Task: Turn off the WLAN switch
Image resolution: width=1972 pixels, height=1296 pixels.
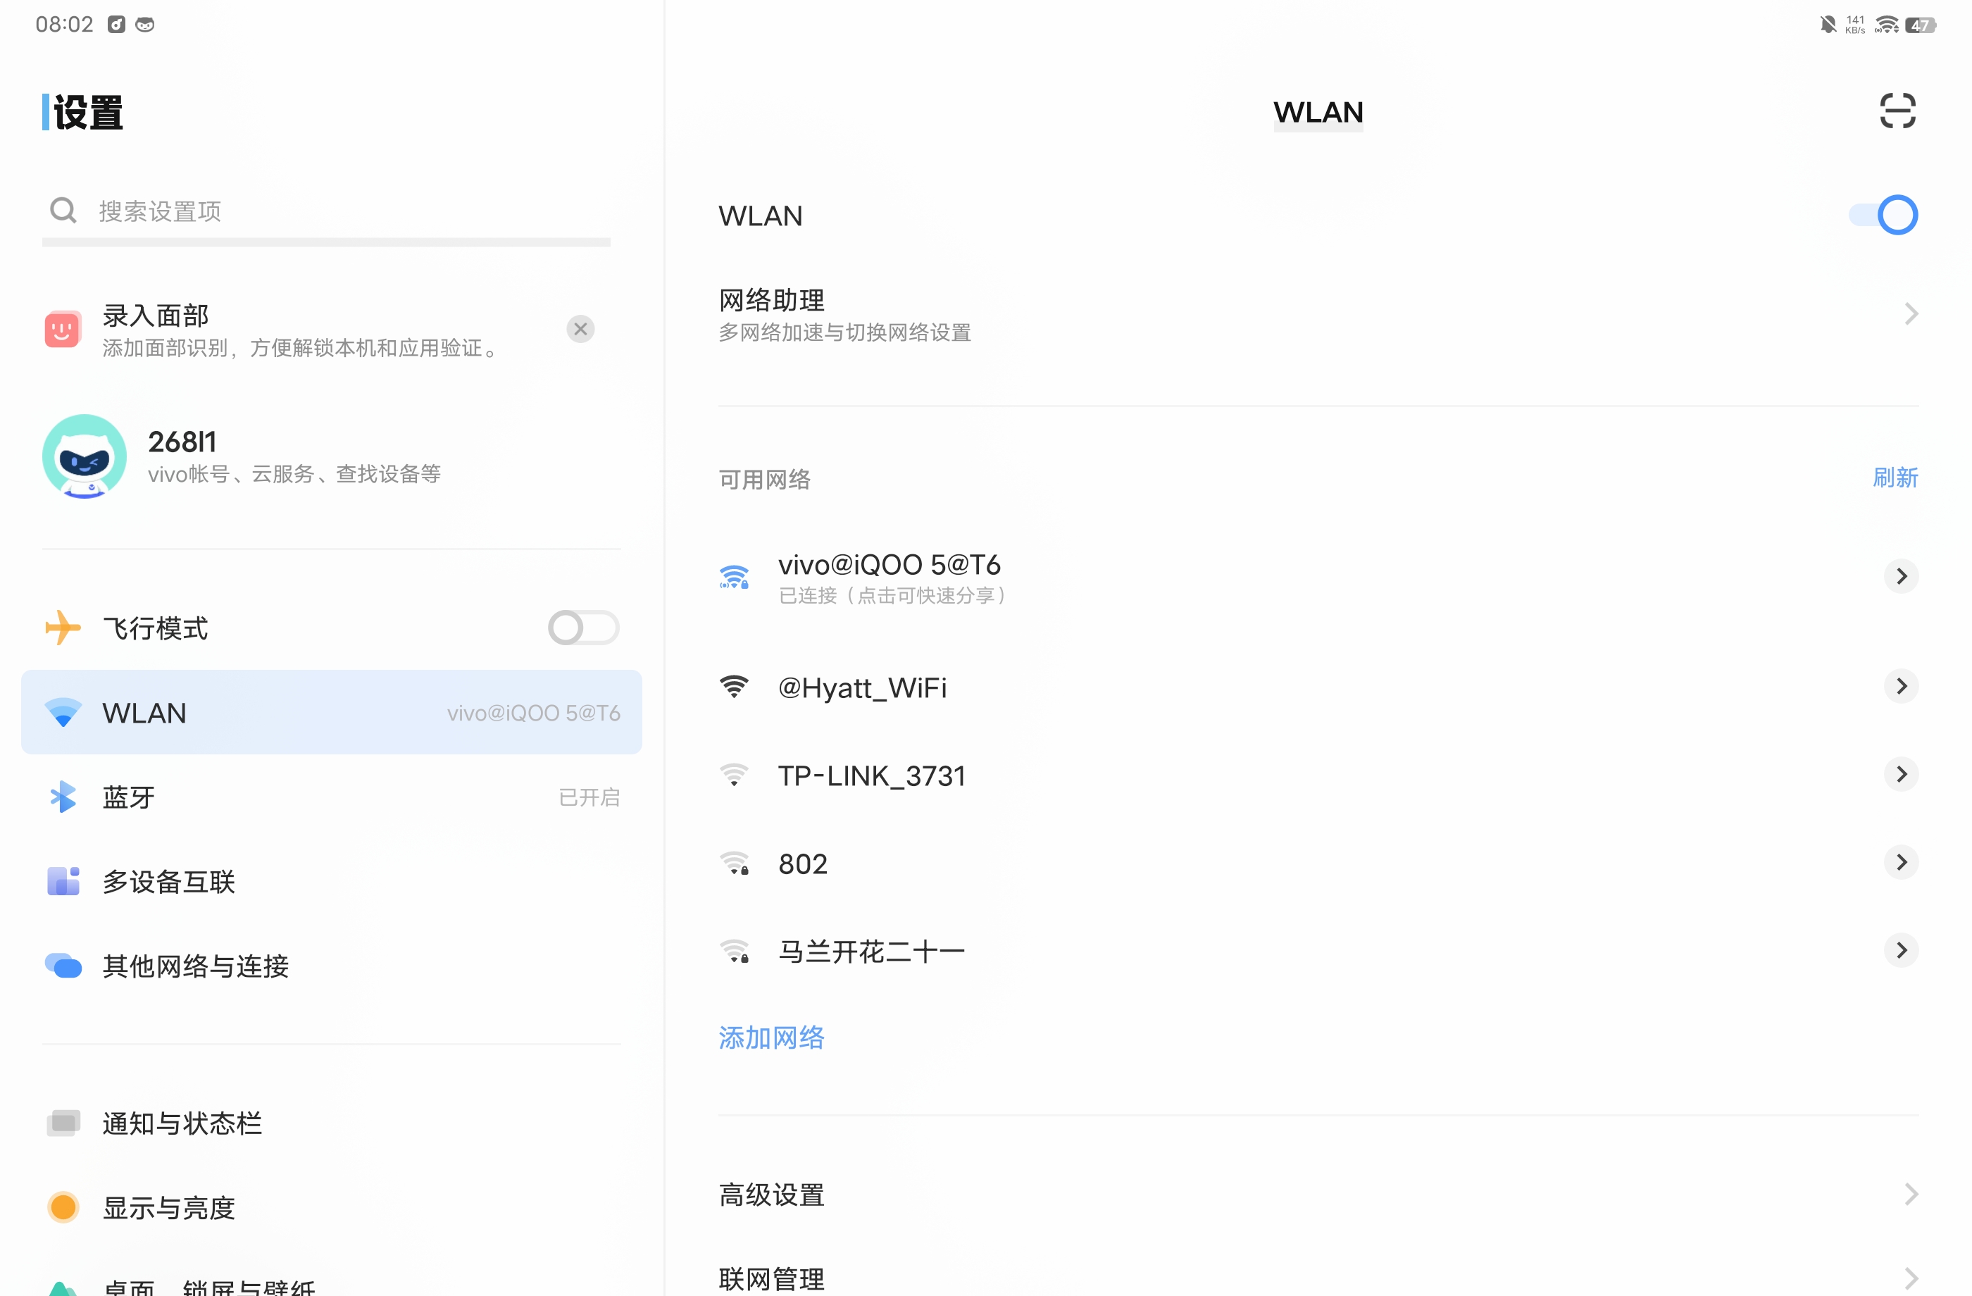Action: (1883, 216)
